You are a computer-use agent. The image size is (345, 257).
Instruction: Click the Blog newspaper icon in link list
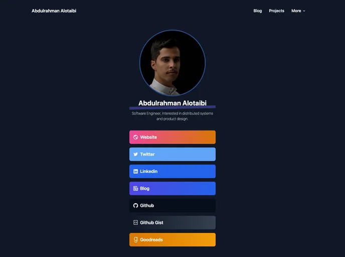click(135, 189)
